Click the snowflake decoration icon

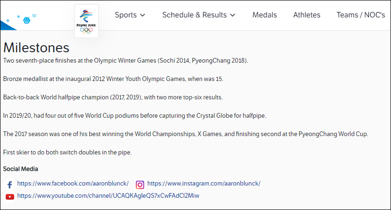(27, 21)
